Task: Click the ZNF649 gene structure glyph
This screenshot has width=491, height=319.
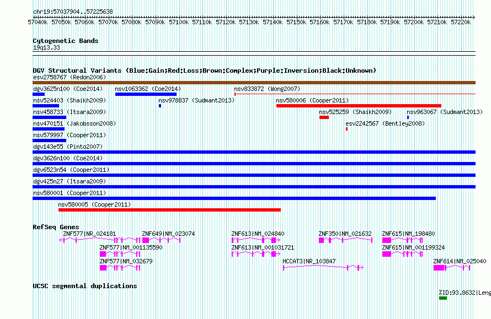Action: pos(161,240)
